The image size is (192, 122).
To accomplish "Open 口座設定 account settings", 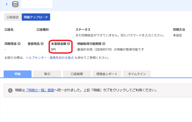I will [x=12, y=17].
